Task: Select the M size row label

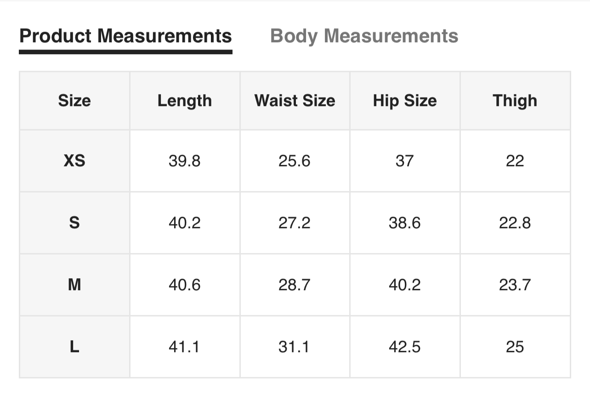Action: pos(74,285)
